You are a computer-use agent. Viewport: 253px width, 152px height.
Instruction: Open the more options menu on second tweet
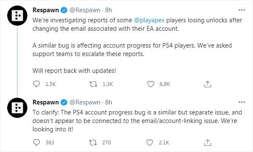point(242,102)
